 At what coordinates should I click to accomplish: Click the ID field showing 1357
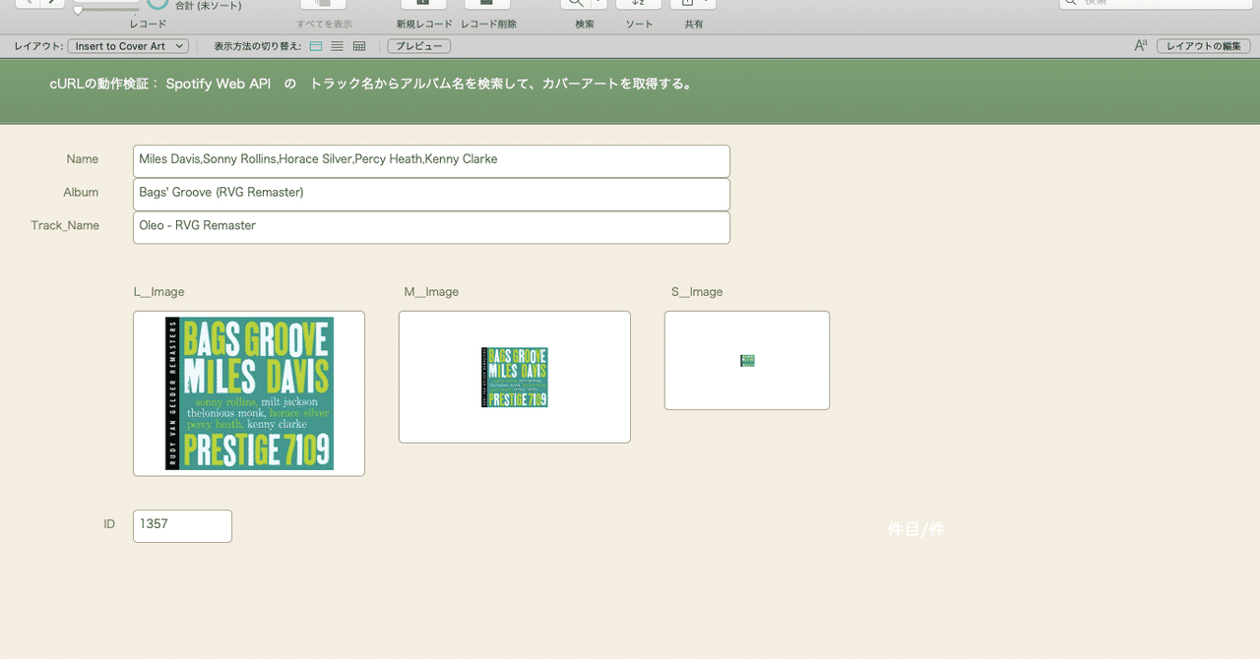(x=182, y=526)
